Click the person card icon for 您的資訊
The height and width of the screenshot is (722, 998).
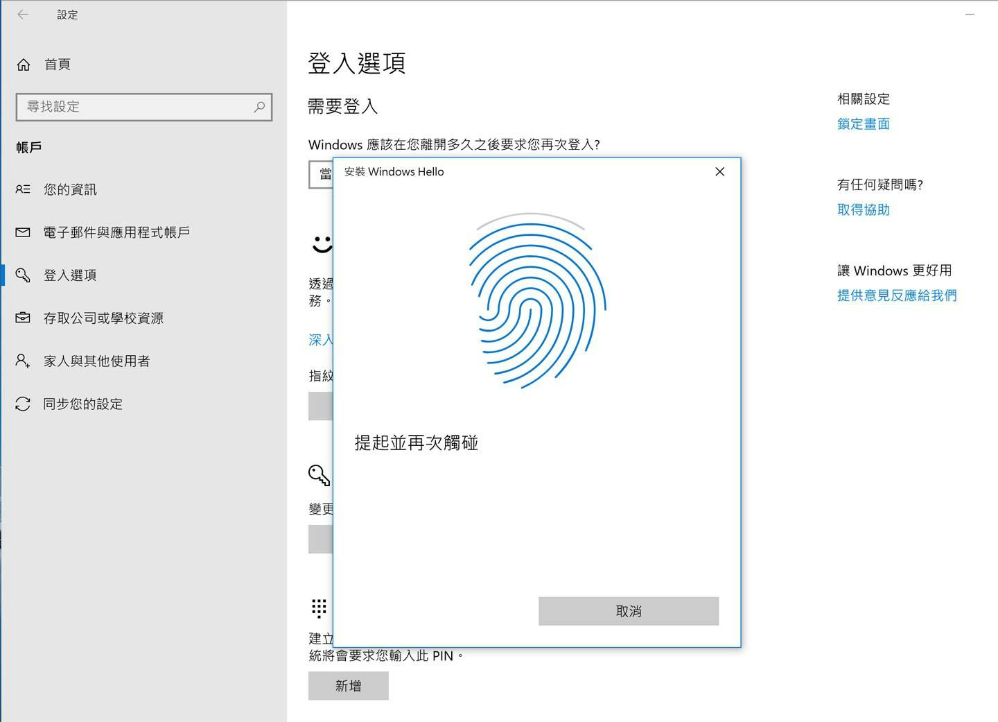(23, 189)
